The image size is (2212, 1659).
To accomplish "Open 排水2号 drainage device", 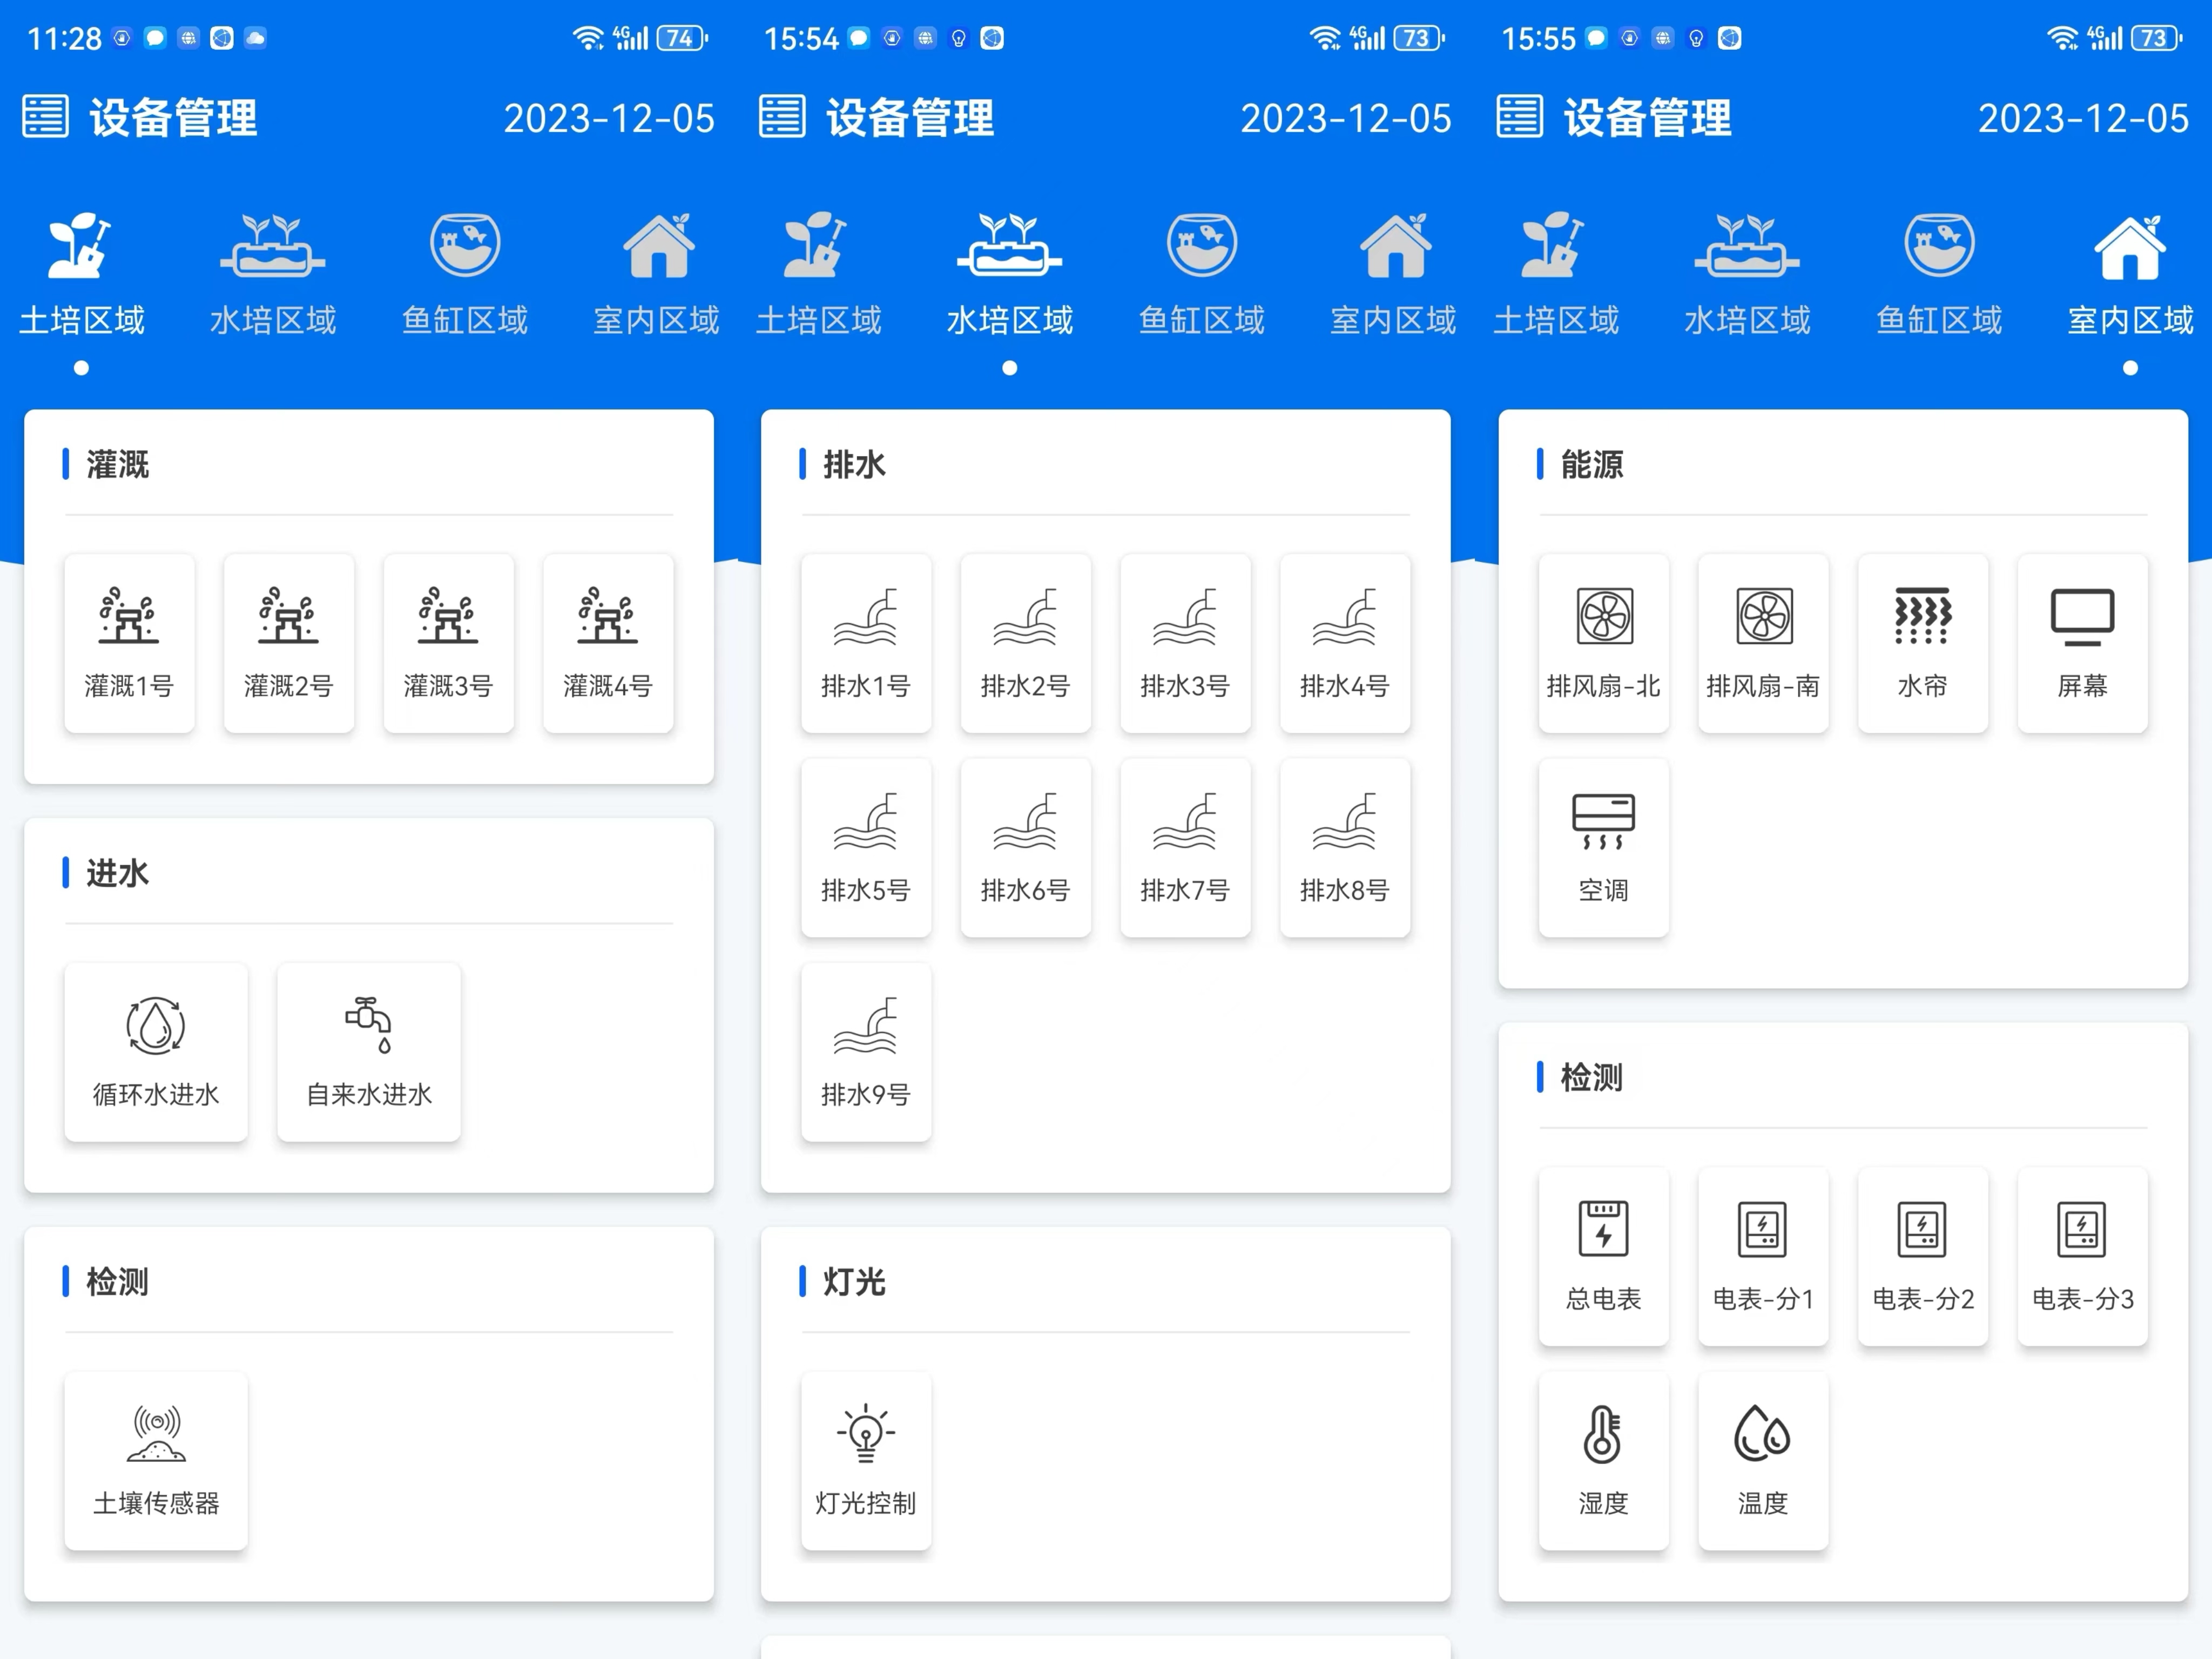I will pyautogui.click(x=1026, y=643).
